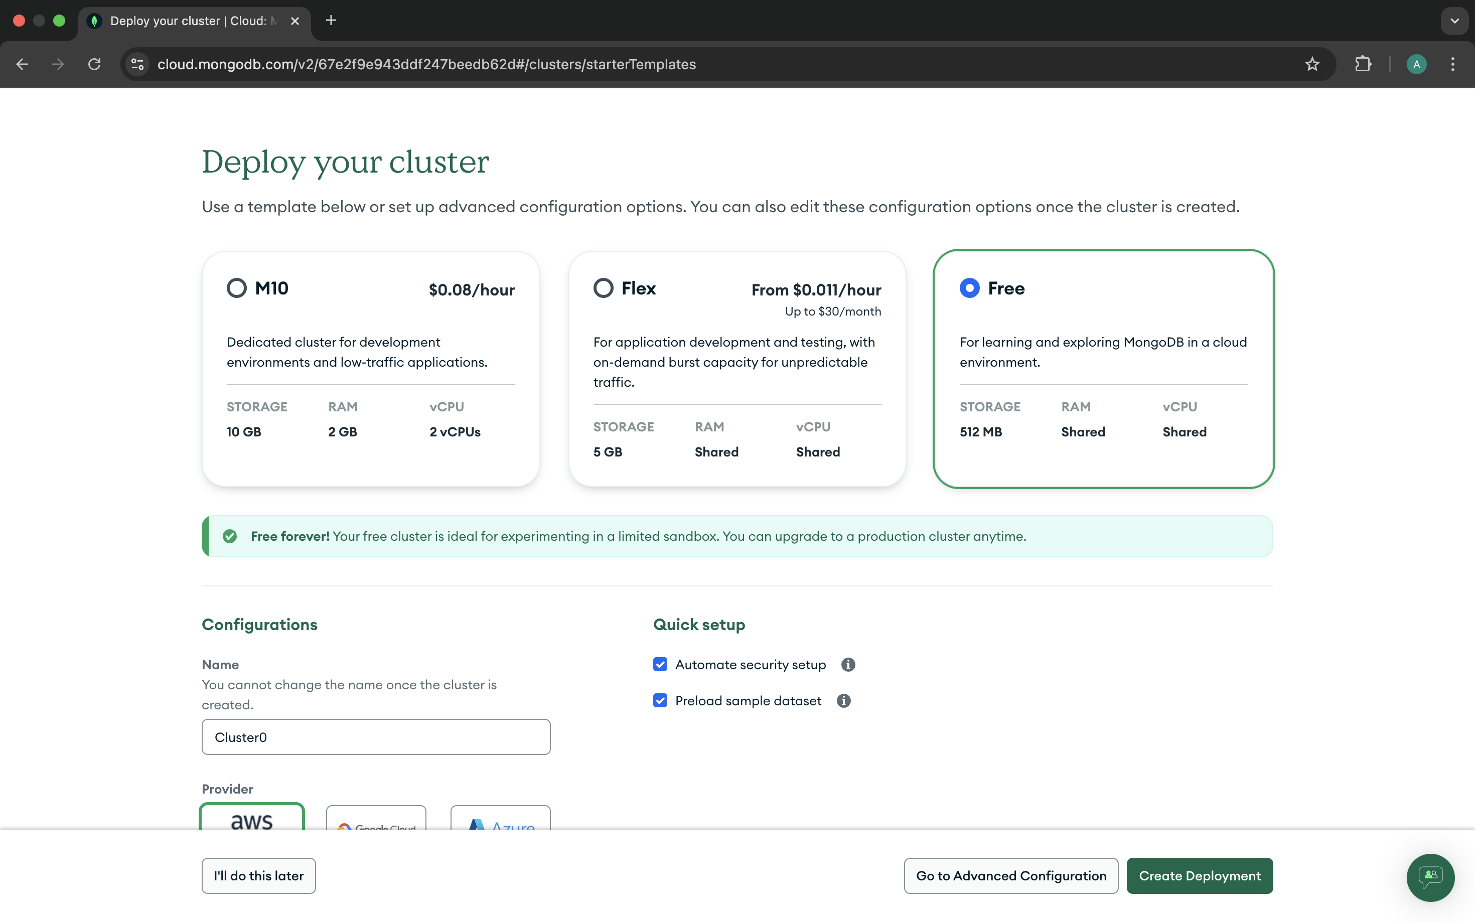The image size is (1475, 922).
Task: Bookmark page with the star icon
Action: 1312,64
